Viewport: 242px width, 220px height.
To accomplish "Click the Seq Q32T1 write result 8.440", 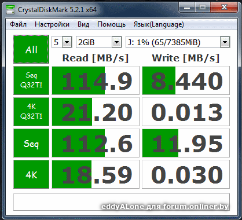I will (186, 80).
